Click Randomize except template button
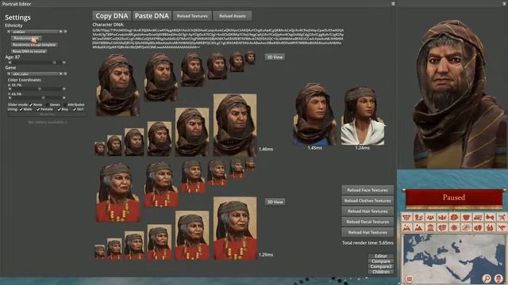Viewport: 508px width, 285px height. point(34,44)
